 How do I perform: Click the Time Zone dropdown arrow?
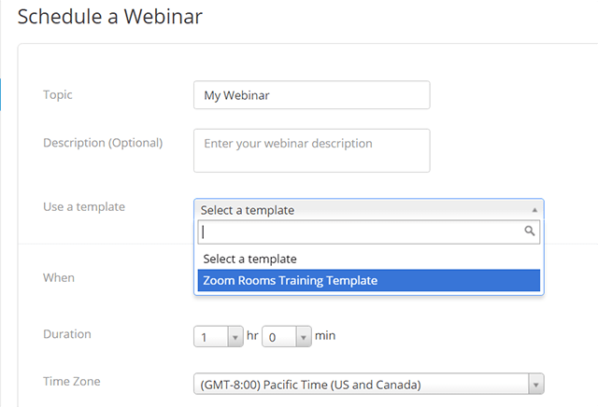click(535, 384)
